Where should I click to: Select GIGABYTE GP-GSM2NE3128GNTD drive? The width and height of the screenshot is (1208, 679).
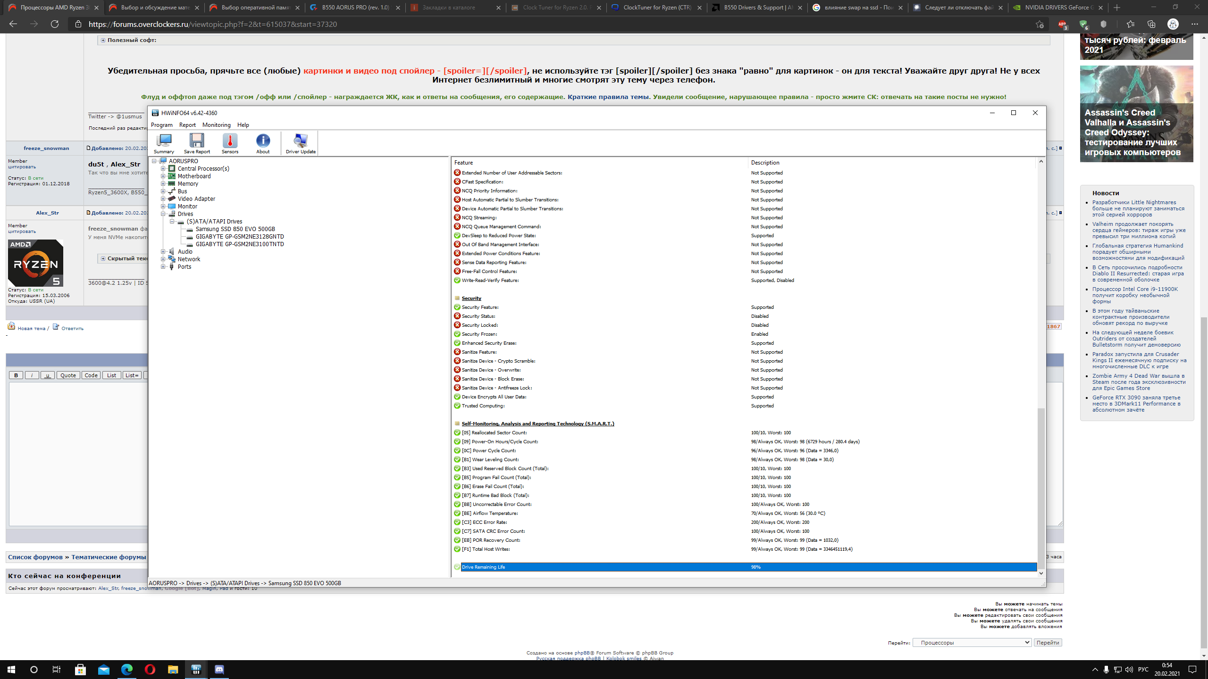coord(240,236)
